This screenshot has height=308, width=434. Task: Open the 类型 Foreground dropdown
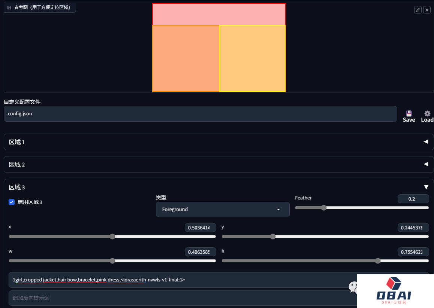pyautogui.click(x=223, y=210)
